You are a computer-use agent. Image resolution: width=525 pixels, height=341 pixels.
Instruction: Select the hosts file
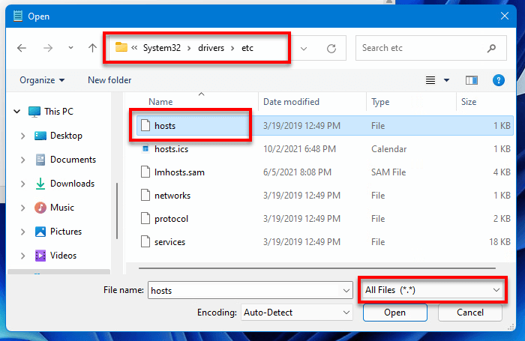pos(325,126)
